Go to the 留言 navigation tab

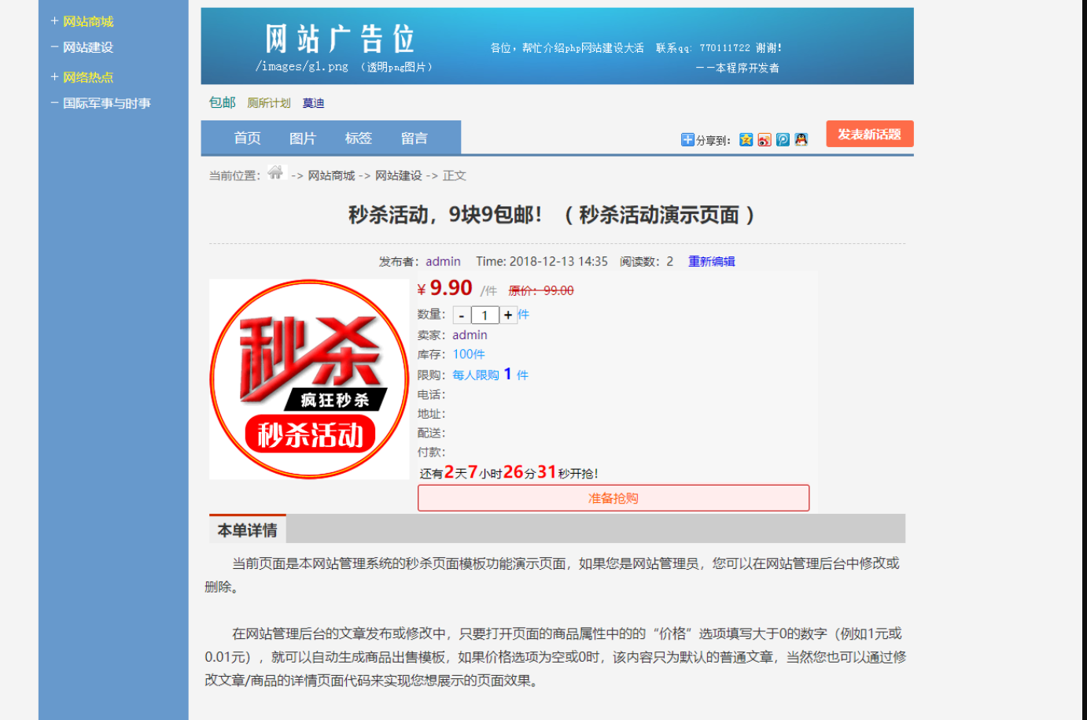[x=414, y=138]
